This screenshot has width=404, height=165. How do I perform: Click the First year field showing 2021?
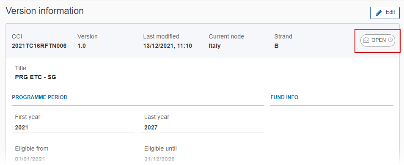pos(74,123)
